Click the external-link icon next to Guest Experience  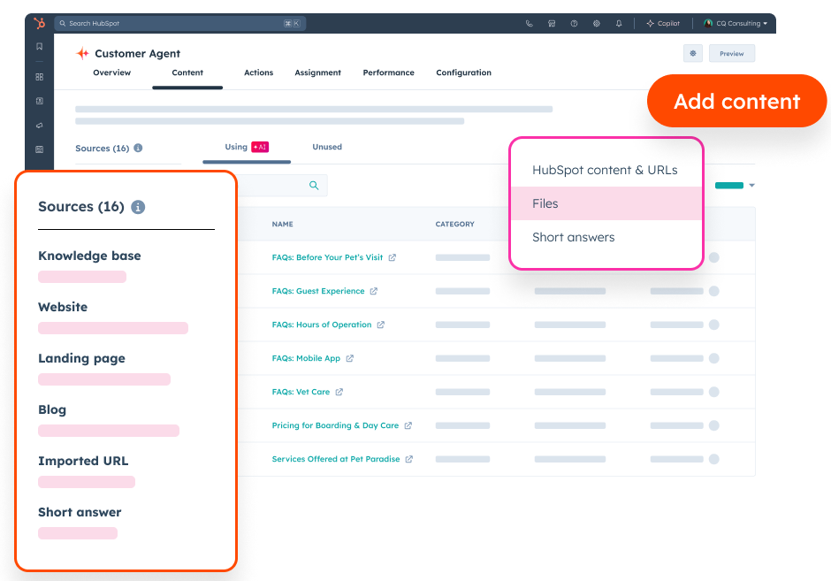point(374,291)
